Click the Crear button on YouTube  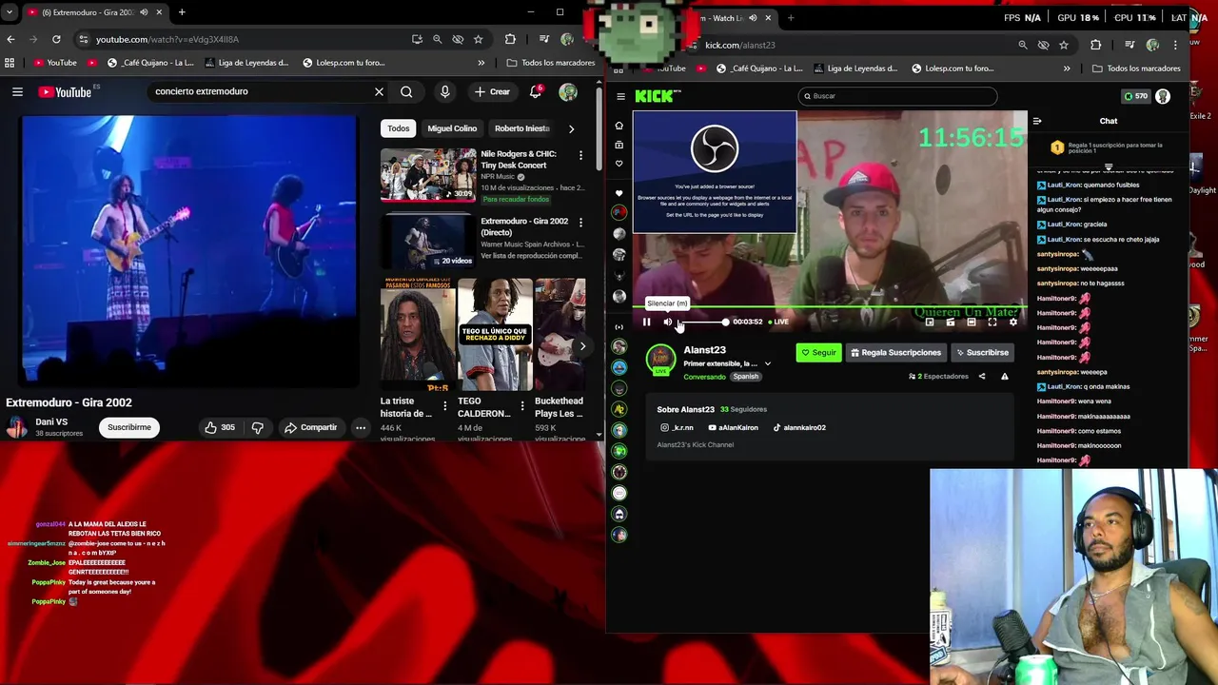[493, 91]
